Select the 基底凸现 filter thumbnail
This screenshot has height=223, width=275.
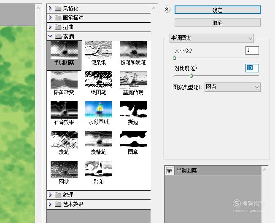pos(133,80)
